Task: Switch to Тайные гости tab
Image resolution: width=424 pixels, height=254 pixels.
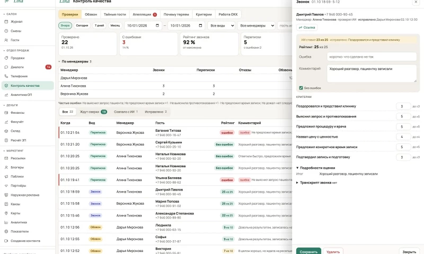Action: click(x=115, y=15)
